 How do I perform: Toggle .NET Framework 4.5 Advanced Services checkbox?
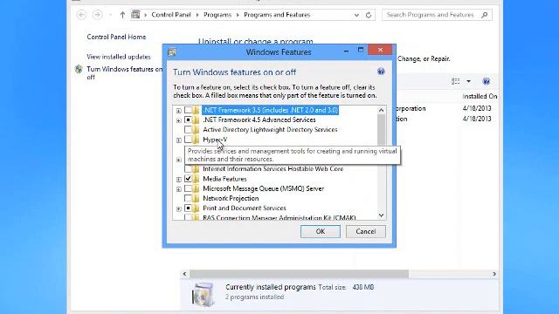click(x=188, y=120)
